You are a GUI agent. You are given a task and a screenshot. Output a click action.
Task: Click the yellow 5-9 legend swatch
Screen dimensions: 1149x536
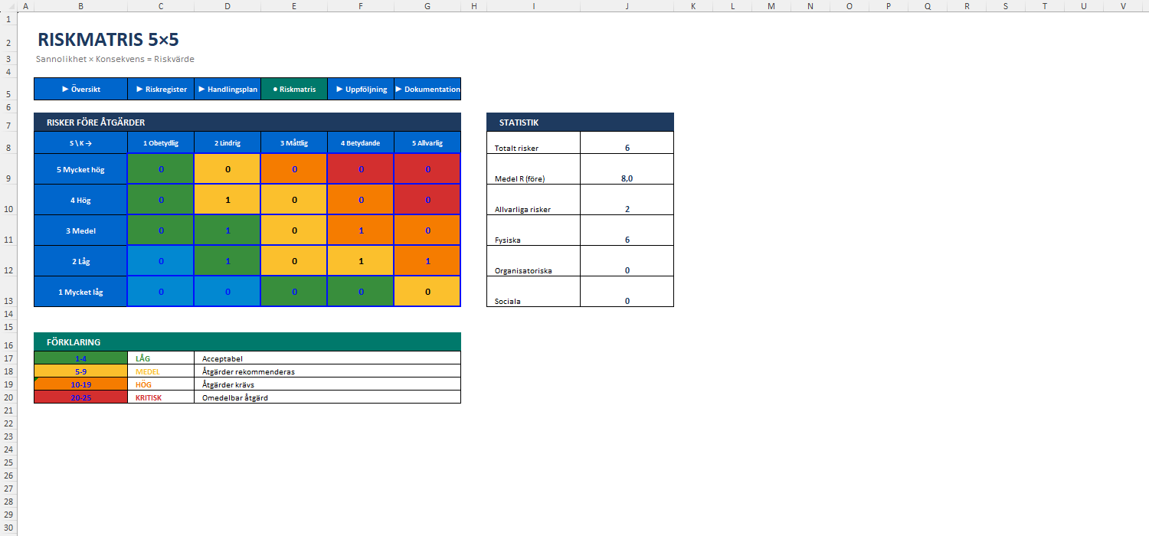[80, 371]
